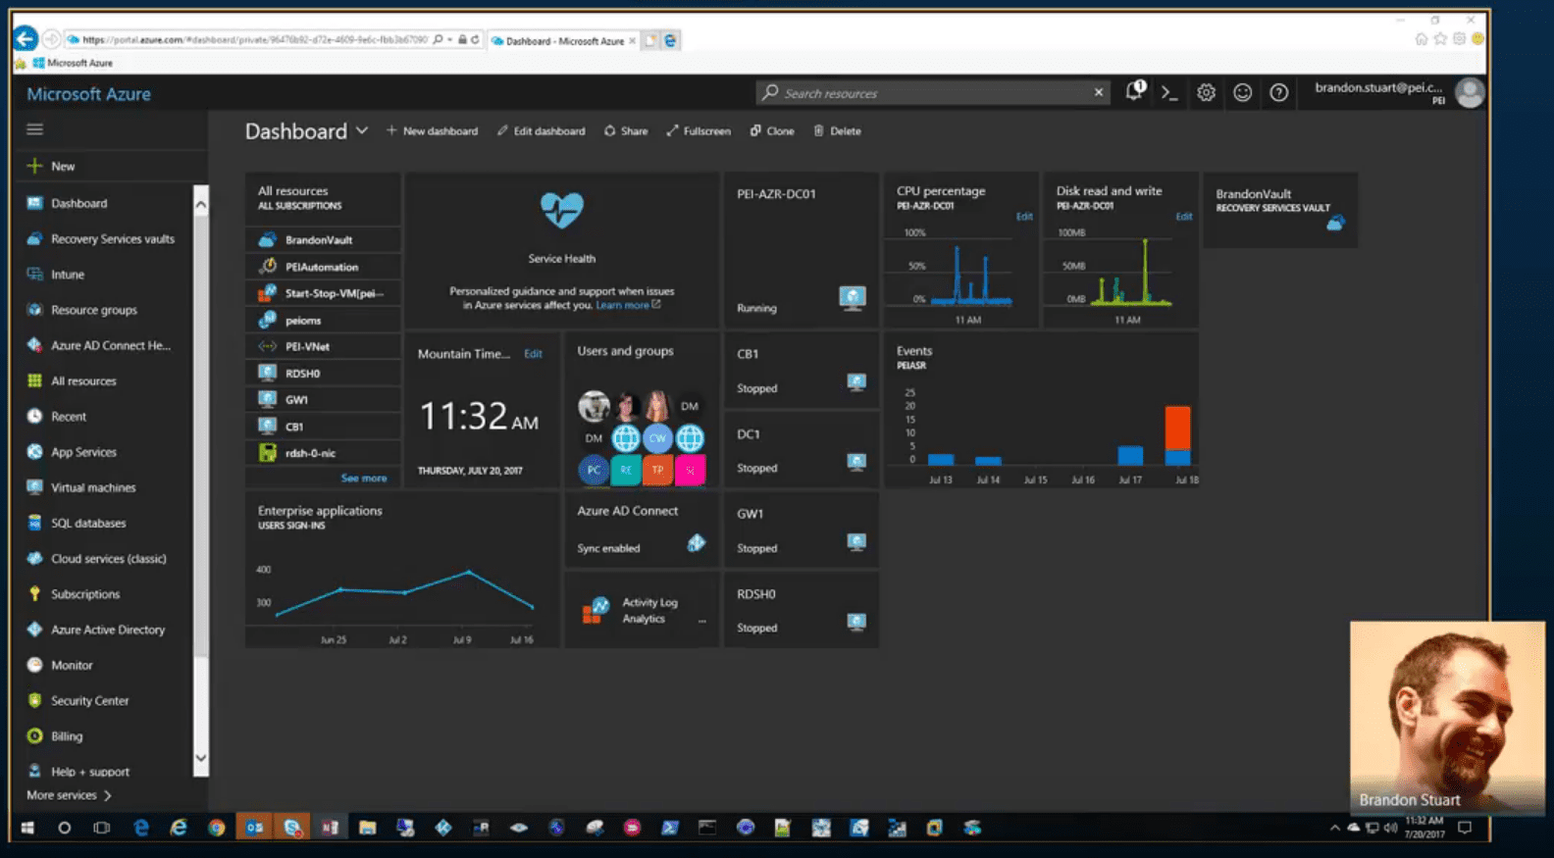Open portal settings gear icon
1554x858 pixels.
click(1206, 92)
